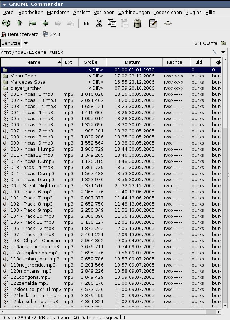Open the Vorlieben menu

point(104,13)
